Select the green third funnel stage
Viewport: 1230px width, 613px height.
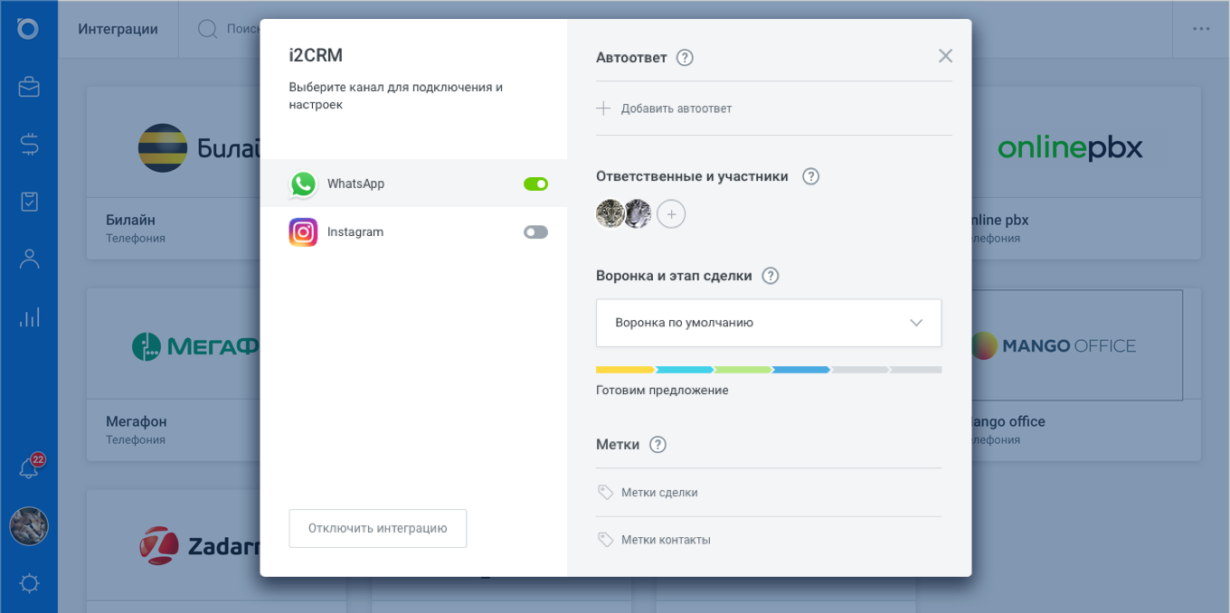pyautogui.click(x=743, y=370)
